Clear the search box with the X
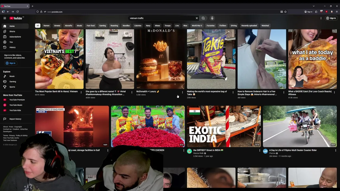340x191 pixels. (x=197, y=18)
